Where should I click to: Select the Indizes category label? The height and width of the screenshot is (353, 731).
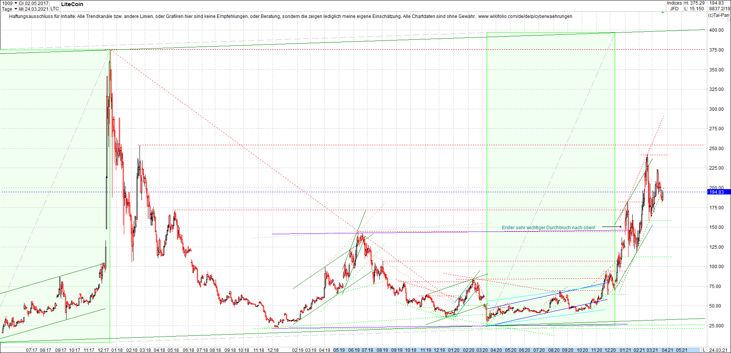(x=674, y=3)
